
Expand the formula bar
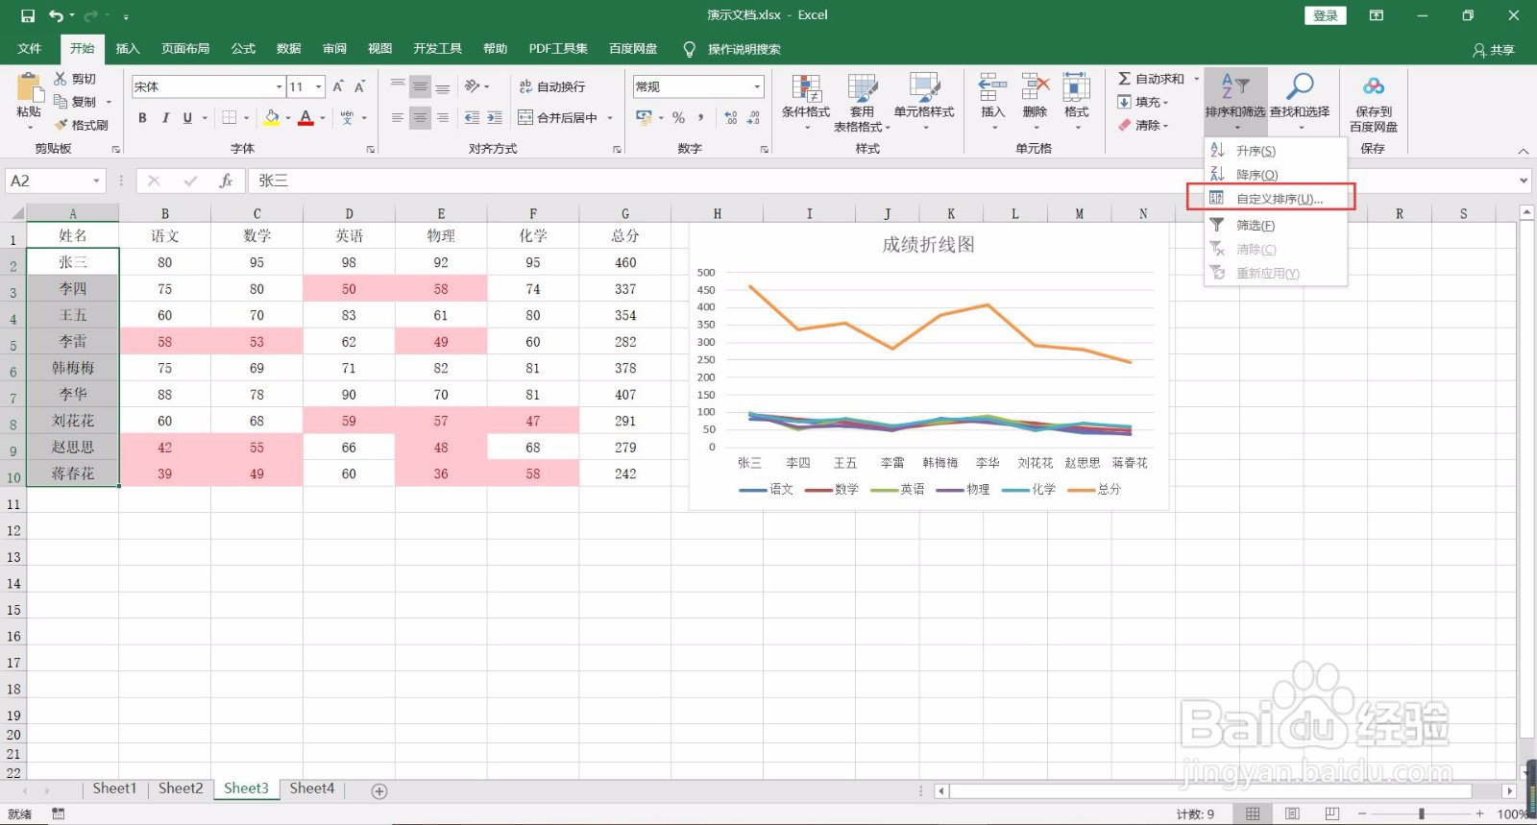[x=1524, y=181]
